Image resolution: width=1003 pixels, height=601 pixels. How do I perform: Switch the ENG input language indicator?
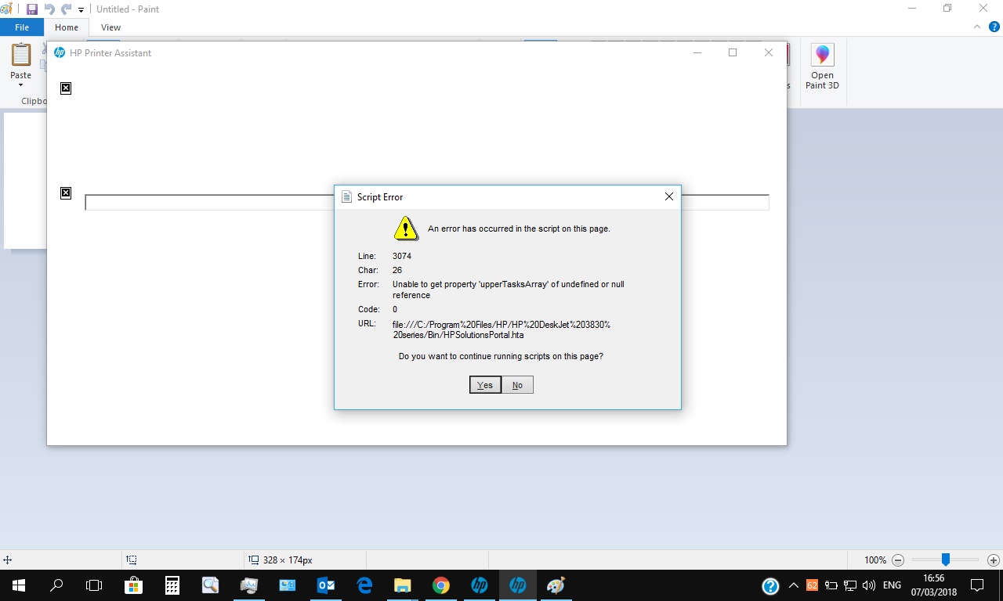892,585
